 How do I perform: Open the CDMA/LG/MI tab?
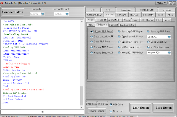147,10
